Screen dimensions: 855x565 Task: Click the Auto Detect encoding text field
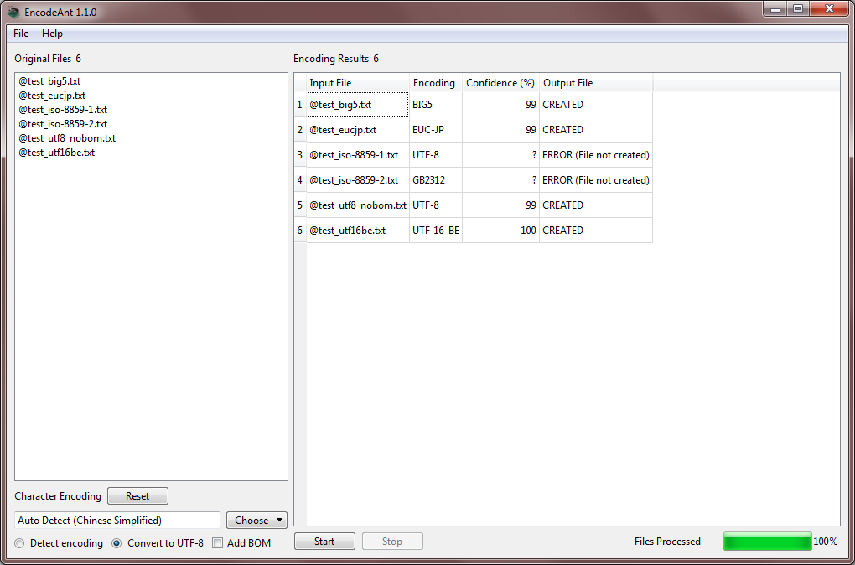pyautogui.click(x=117, y=521)
